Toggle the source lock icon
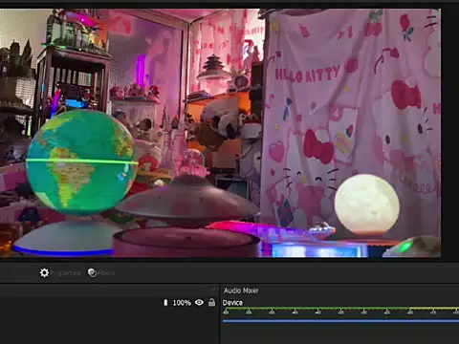 (x=211, y=302)
